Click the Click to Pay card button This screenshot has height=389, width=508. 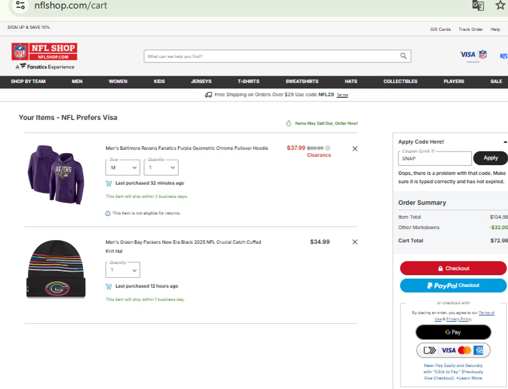453,350
